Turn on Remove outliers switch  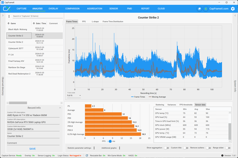tap(208, 148)
